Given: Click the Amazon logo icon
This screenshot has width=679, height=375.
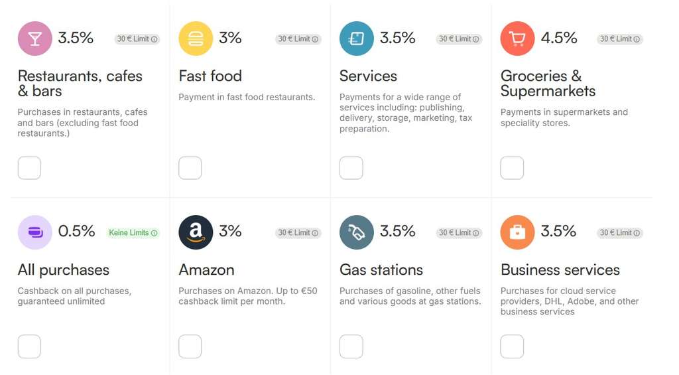Looking at the screenshot, I should pos(196,232).
